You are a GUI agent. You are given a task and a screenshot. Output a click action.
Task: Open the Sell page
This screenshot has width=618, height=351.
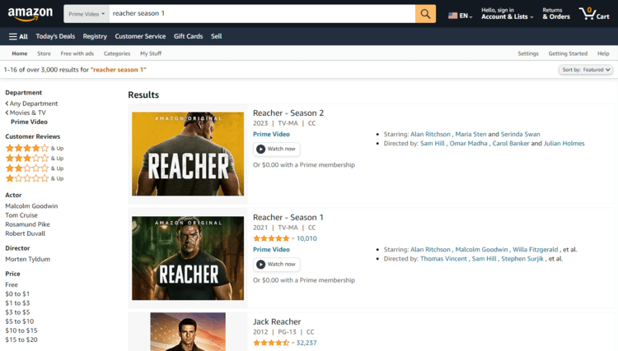pyautogui.click(x=216, y=36)
